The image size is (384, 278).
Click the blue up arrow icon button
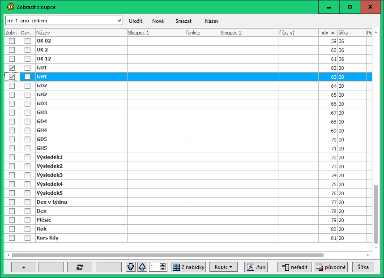coord(142,267)
